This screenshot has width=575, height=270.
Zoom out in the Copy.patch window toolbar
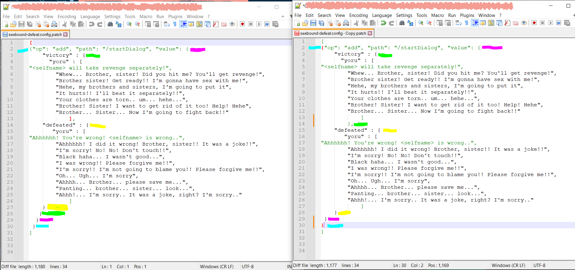[x=429, y=23]
